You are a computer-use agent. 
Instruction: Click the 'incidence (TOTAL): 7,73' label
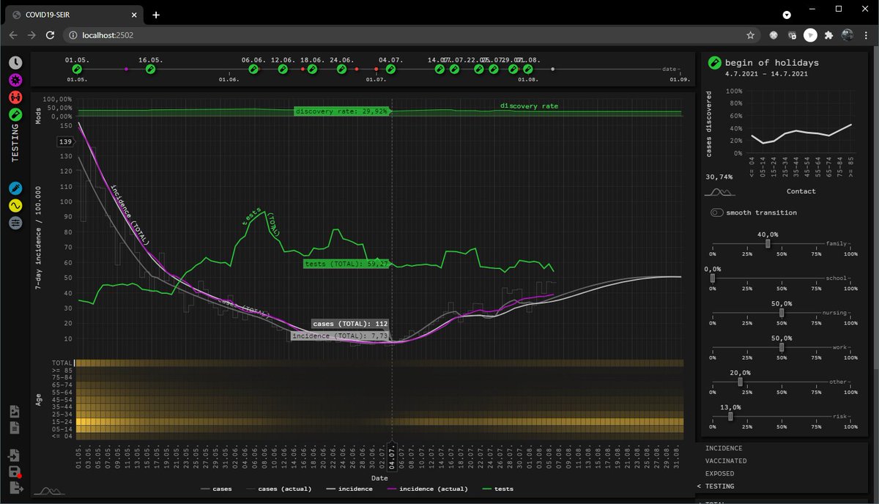click(340, 336)
